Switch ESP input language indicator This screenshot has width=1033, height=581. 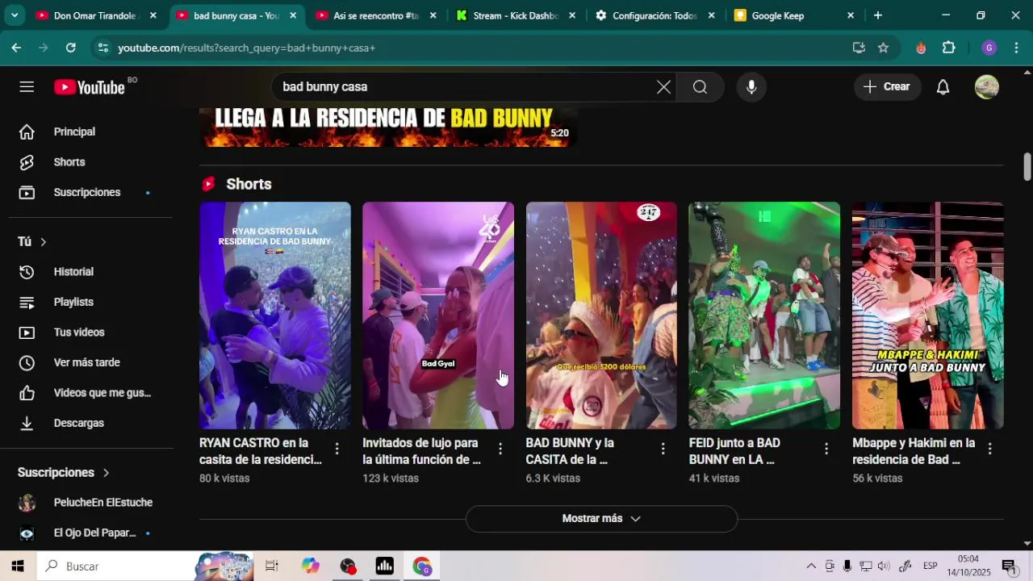click(930, 566)
